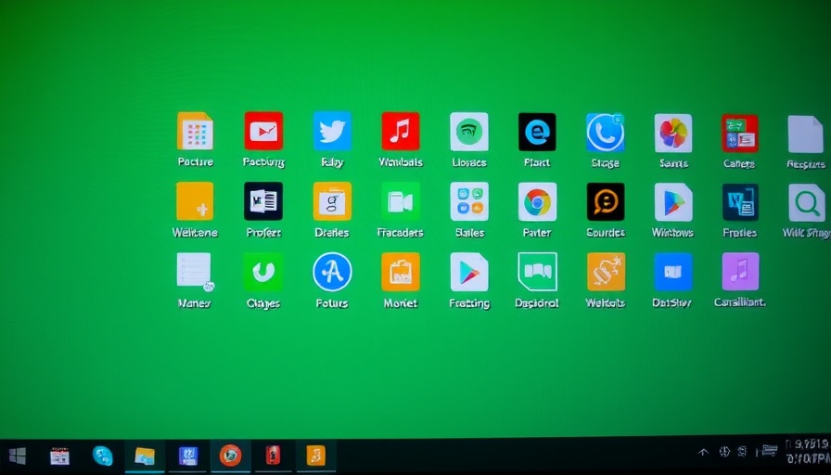This screenshot has height=475, width=831.
Task: Open the white notes Maner icon
Action: pyautogui.click(x=195, y=272)
